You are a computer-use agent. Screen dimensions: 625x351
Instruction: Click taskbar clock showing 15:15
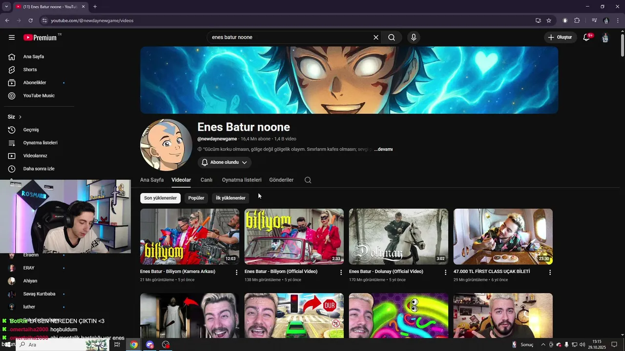click(597, 345)
